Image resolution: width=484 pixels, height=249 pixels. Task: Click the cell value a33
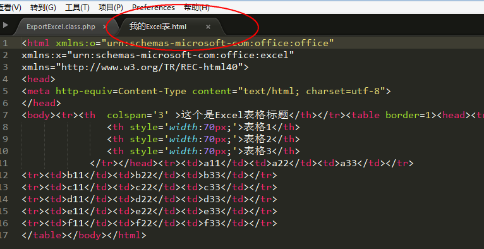[348, 164]
